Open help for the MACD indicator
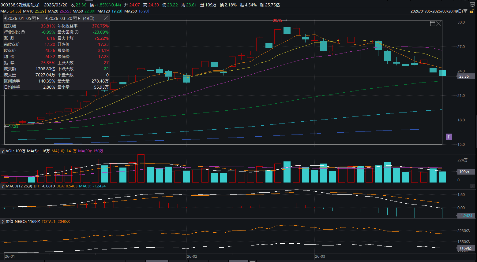The image size is (477, 262). tap(3, 186)
